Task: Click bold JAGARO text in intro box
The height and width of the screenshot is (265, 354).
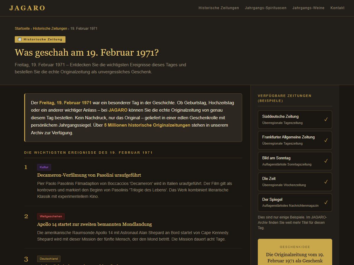Action: tap(118, 110)
